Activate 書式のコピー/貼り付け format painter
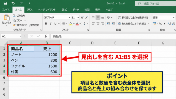The height and width of the screenshot is (99, 176). [x=26, y=25]
